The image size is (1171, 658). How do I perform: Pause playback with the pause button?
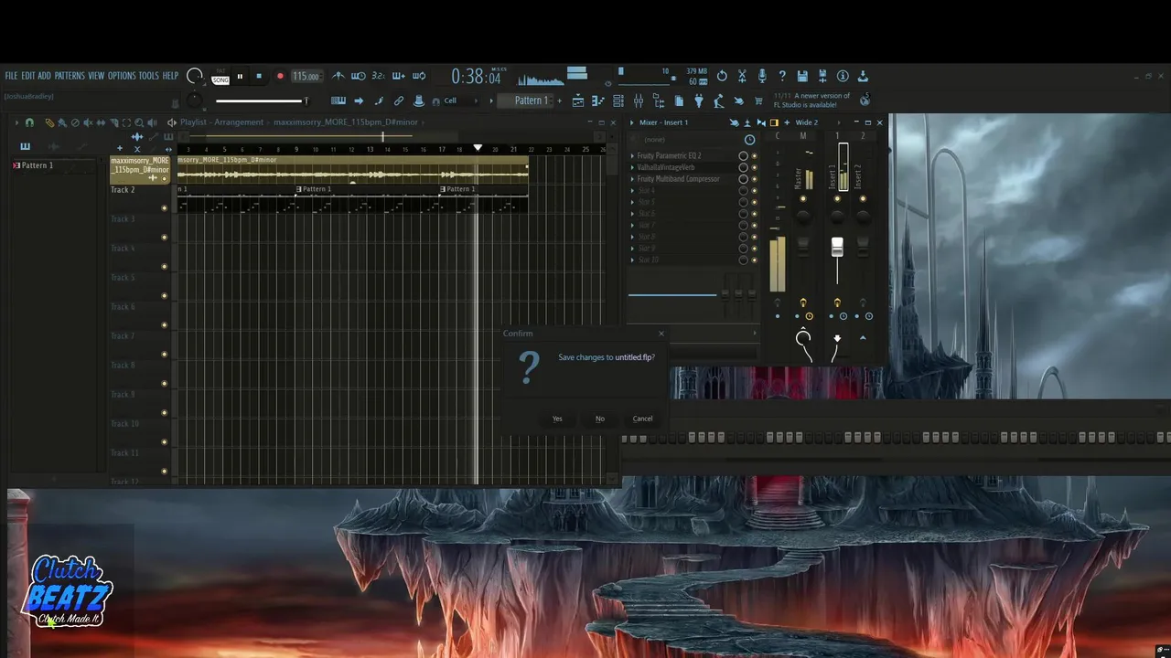tap(240, 77)
